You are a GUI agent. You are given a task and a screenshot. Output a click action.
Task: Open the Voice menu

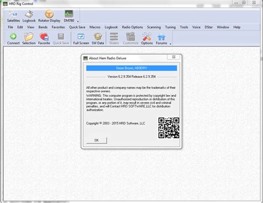pyautogui.click(x=196, y=27)
